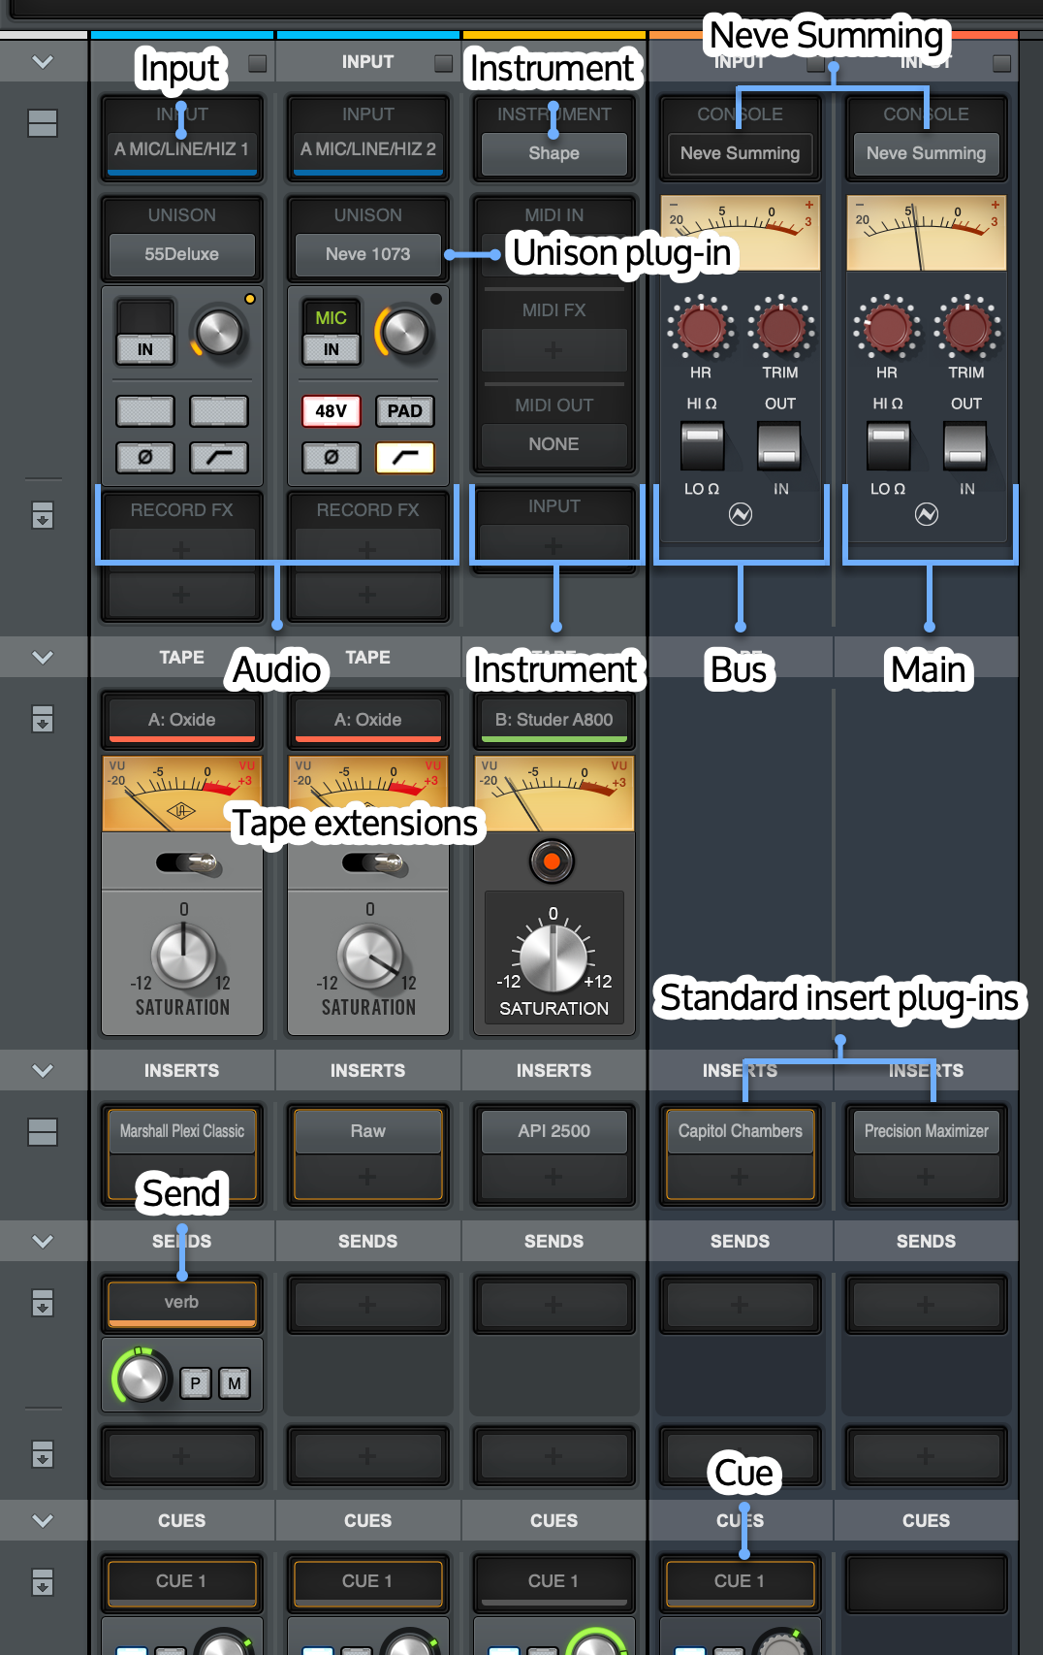The image size is (1043, 1655).
Task: Open the Marshall Plexi Classic insert
Action: coord(182,1131)
